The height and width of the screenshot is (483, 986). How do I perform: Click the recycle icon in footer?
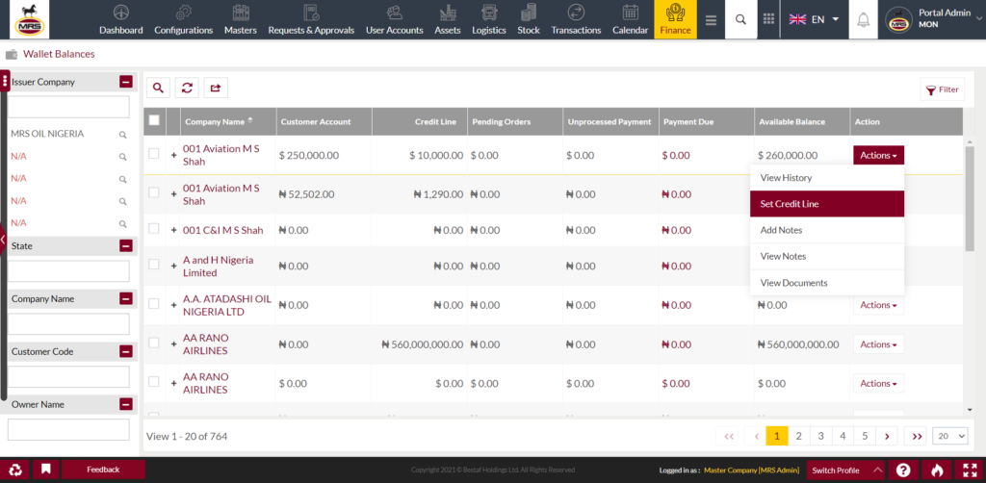(x=15, y=470)
